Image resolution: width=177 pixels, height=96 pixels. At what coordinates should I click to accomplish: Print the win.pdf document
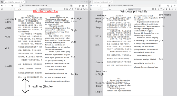point(170,9)
